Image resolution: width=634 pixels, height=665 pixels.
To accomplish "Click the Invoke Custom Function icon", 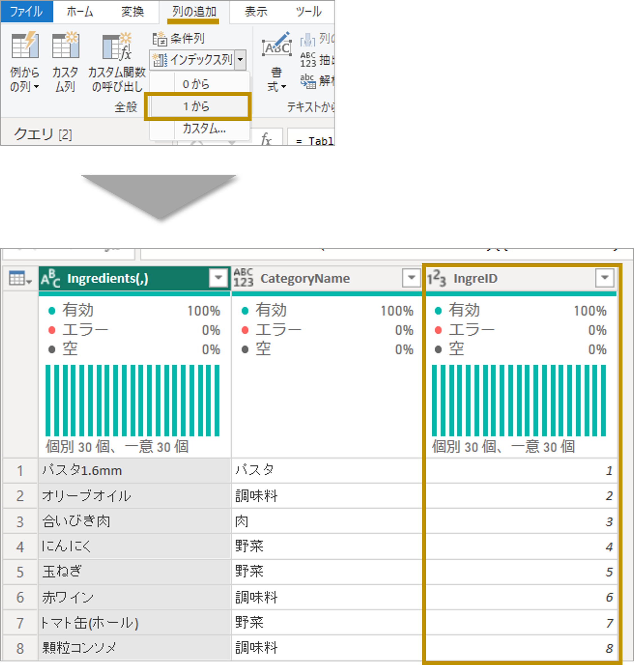I will [x=117, y=46].
